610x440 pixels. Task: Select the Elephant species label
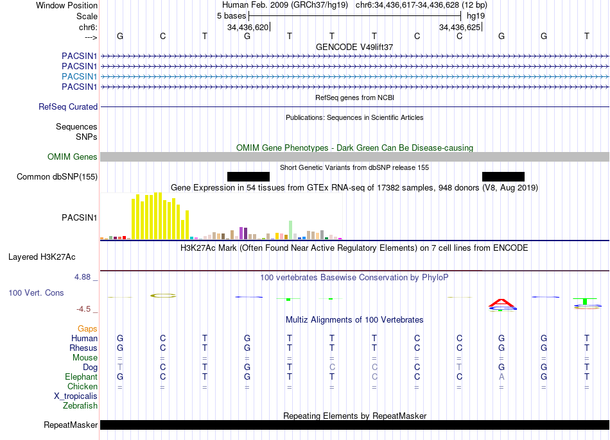tap(81, 377)
